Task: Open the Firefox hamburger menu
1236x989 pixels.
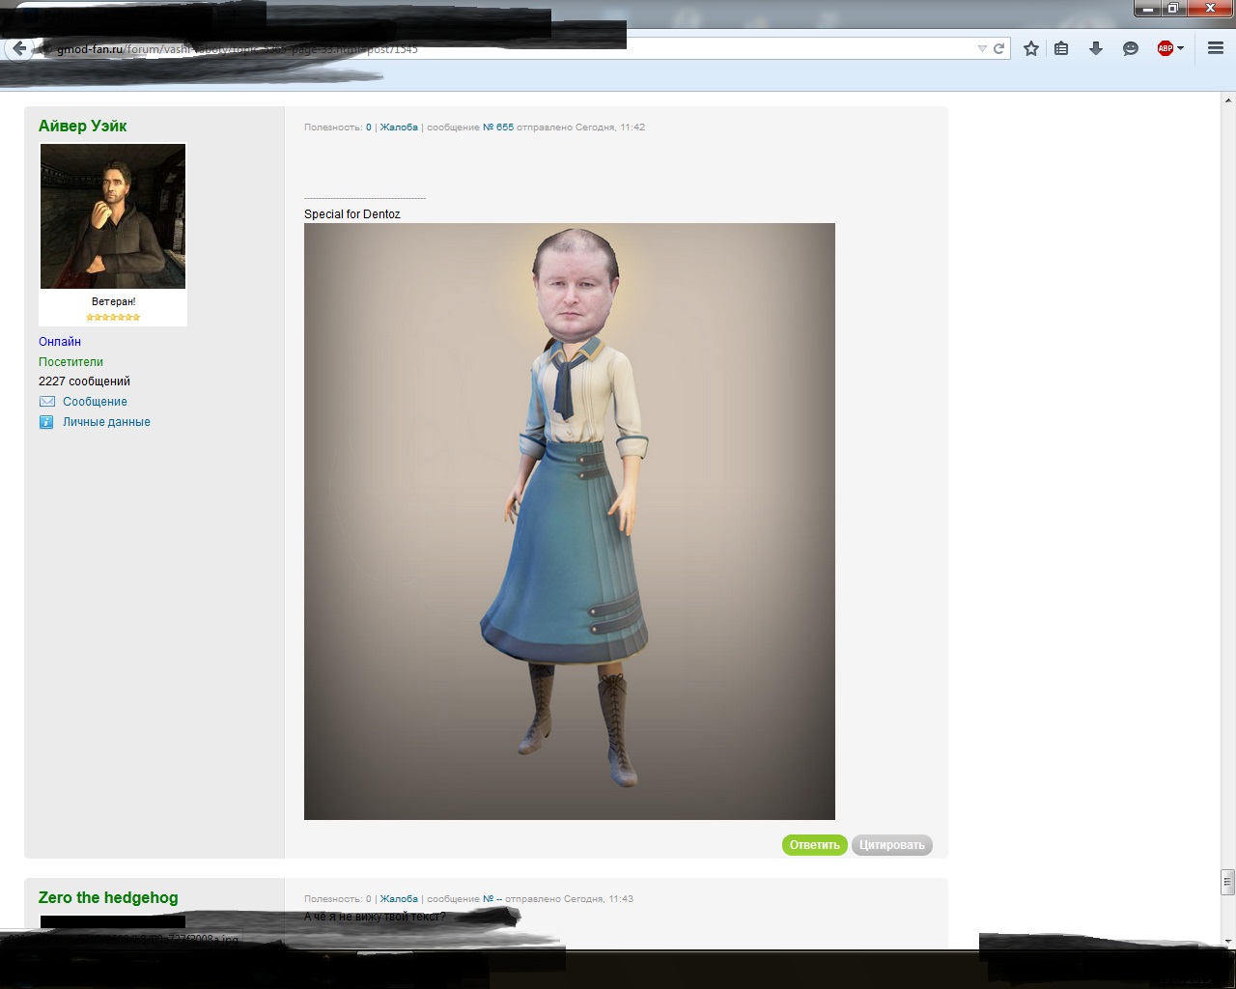Action: click(x=1216, y=48)
